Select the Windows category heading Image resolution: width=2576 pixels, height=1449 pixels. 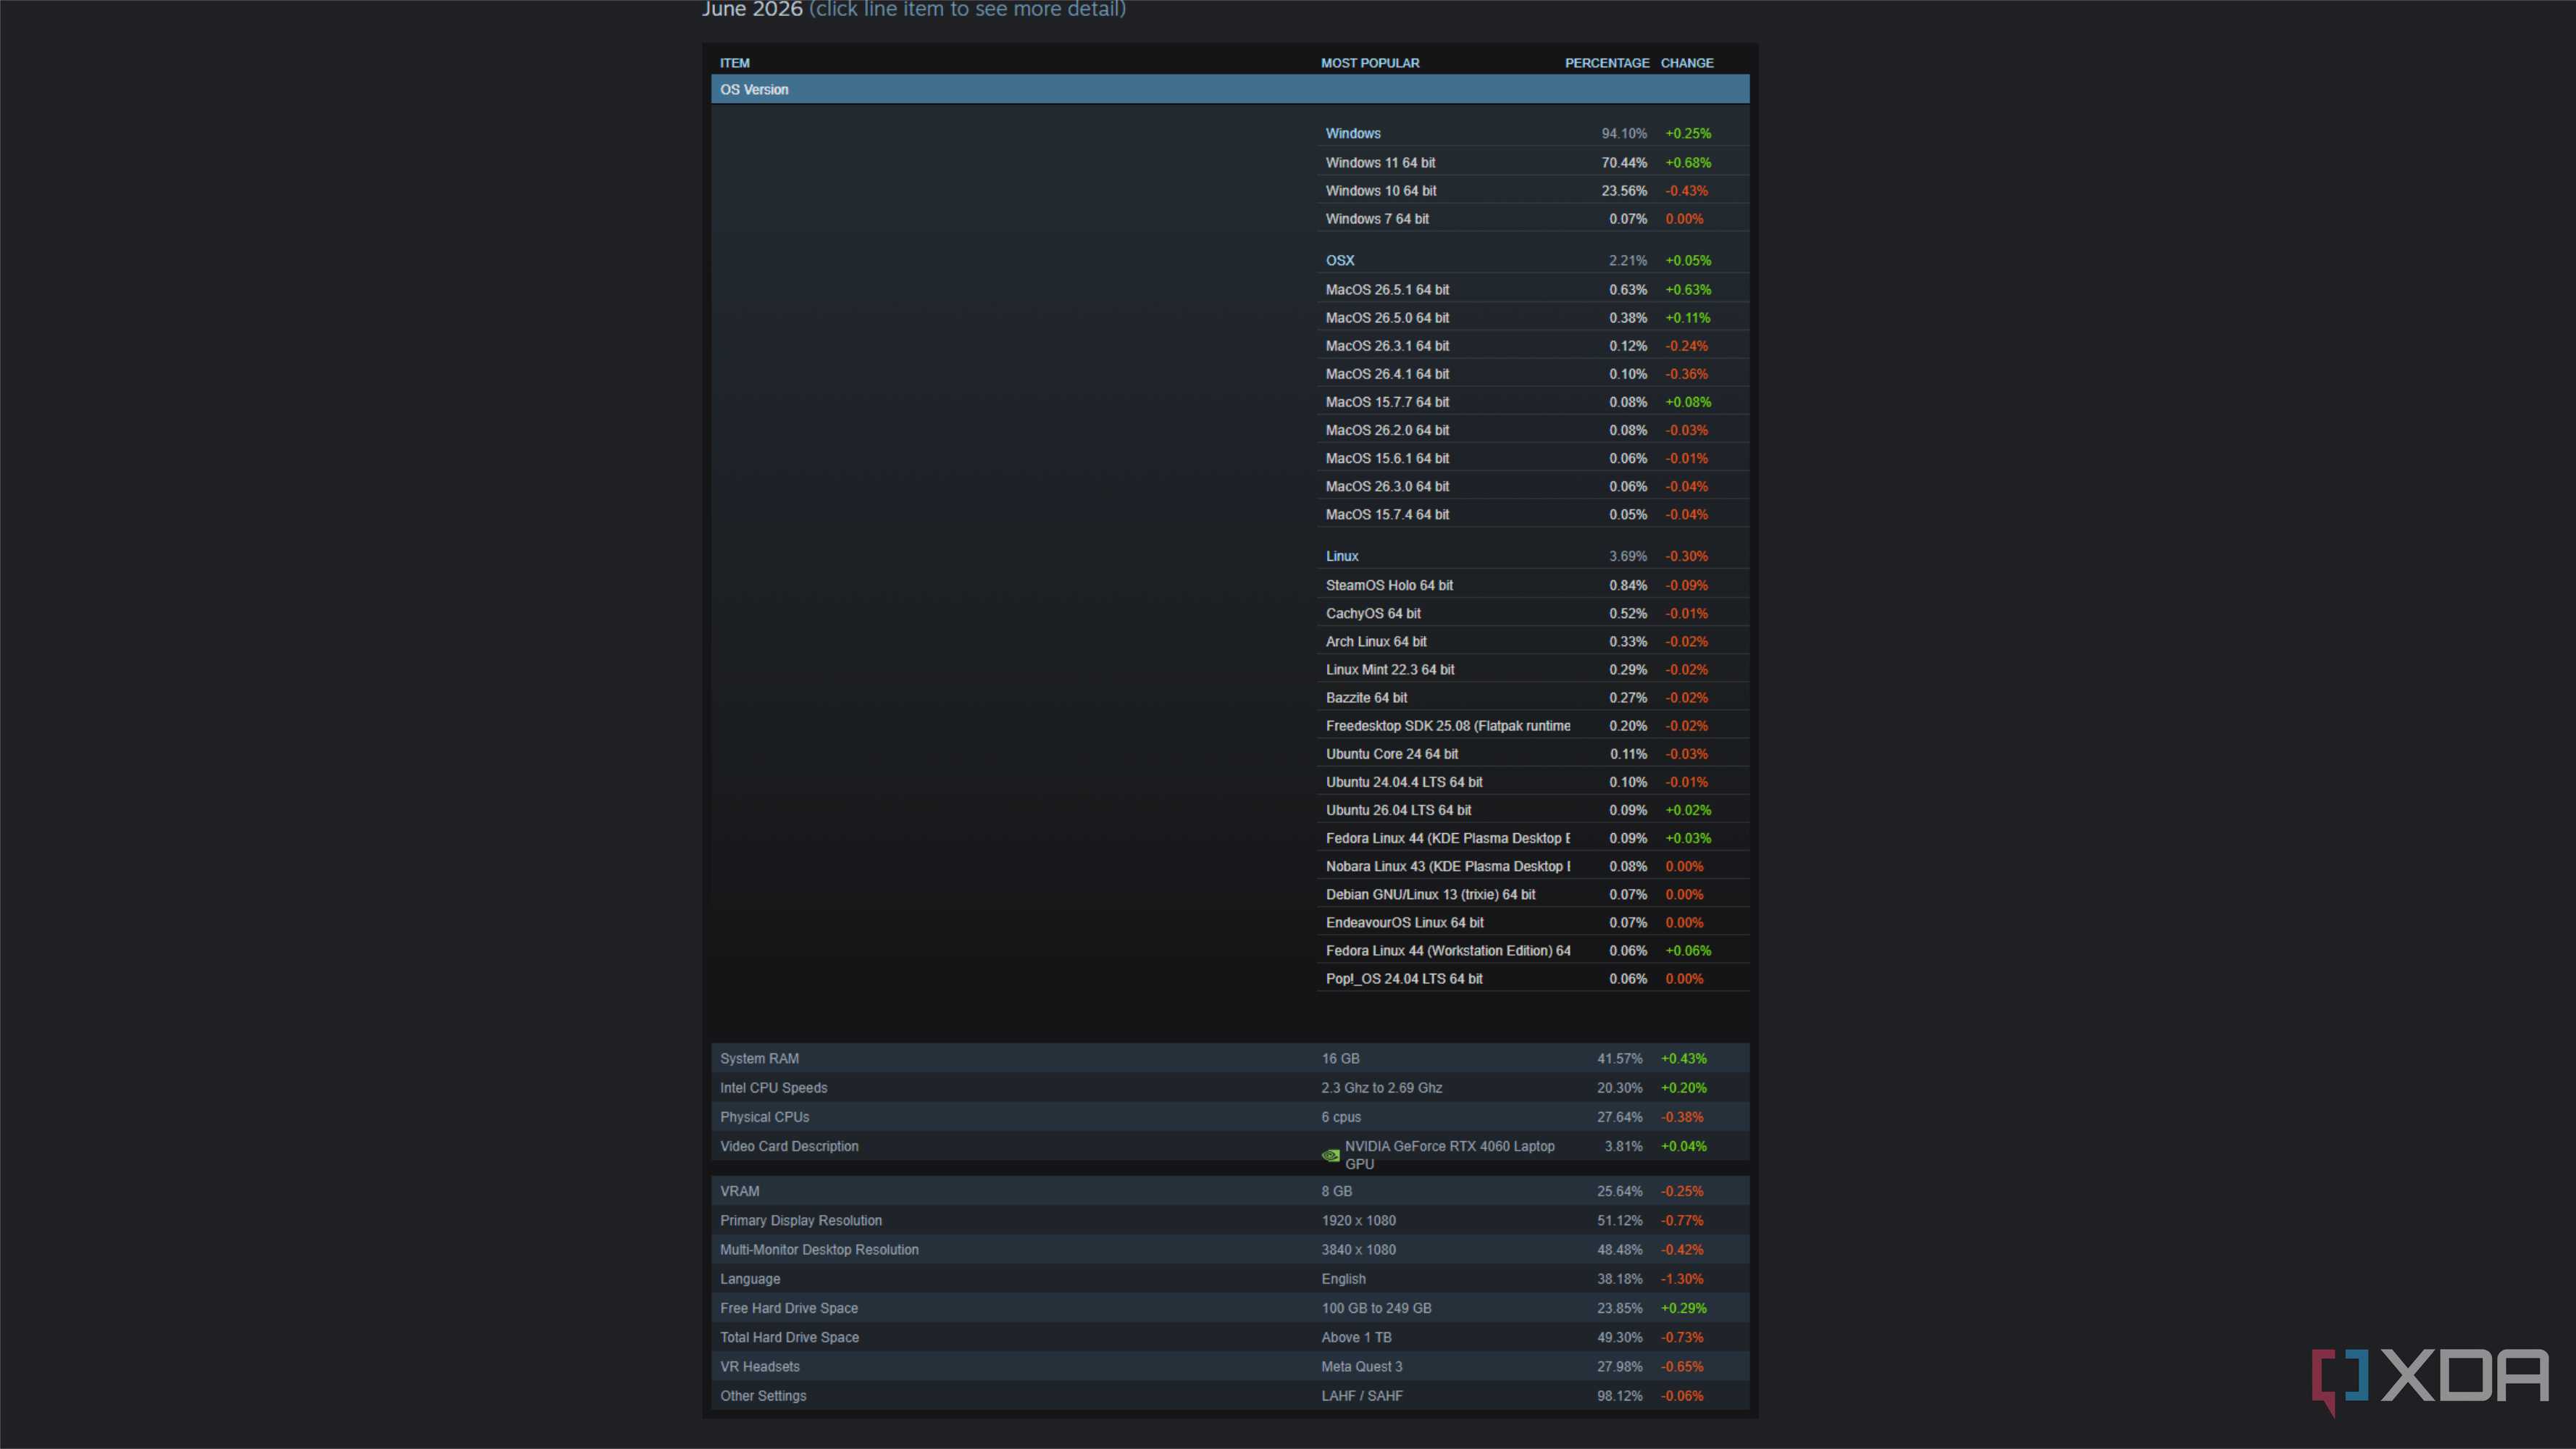(1353, 133)
